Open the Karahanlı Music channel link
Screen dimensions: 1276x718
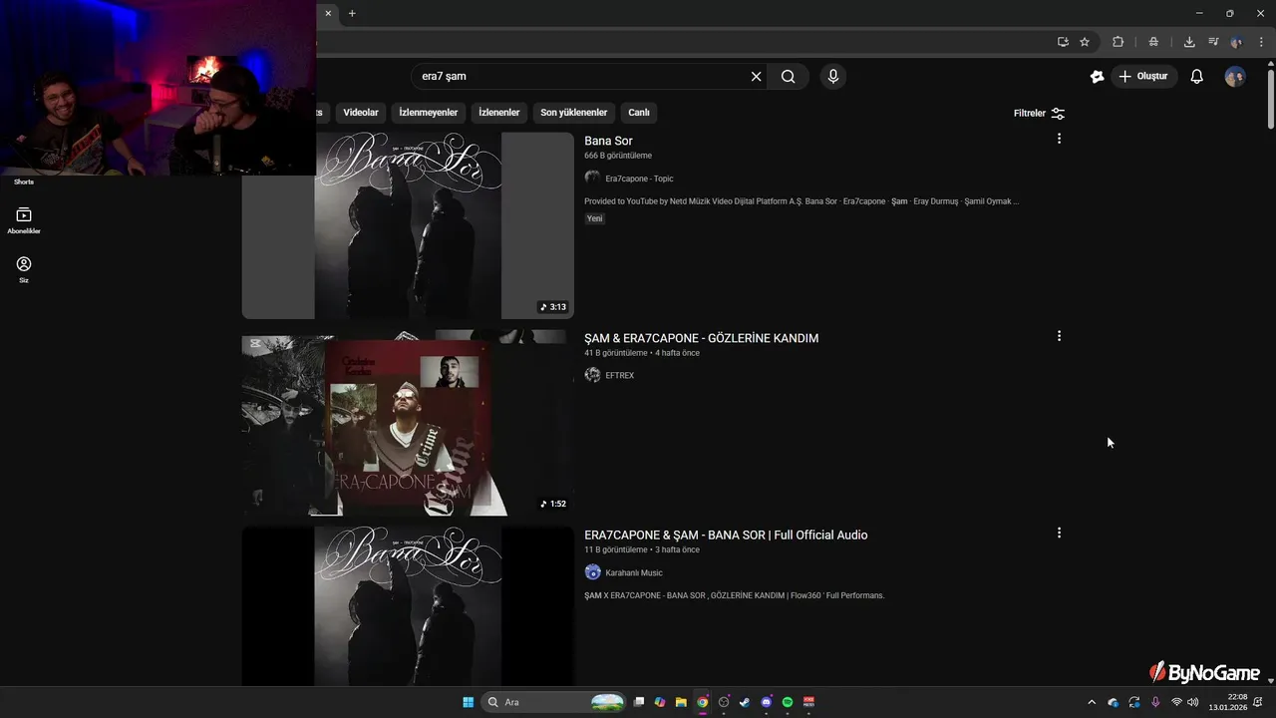click(634, 573)
